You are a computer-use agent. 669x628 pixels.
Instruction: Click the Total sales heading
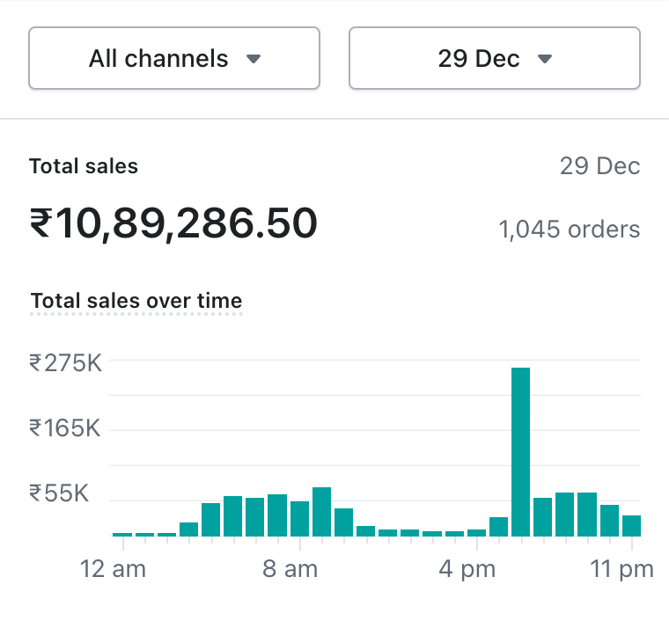pyautogui.click(x=84, y=166)
